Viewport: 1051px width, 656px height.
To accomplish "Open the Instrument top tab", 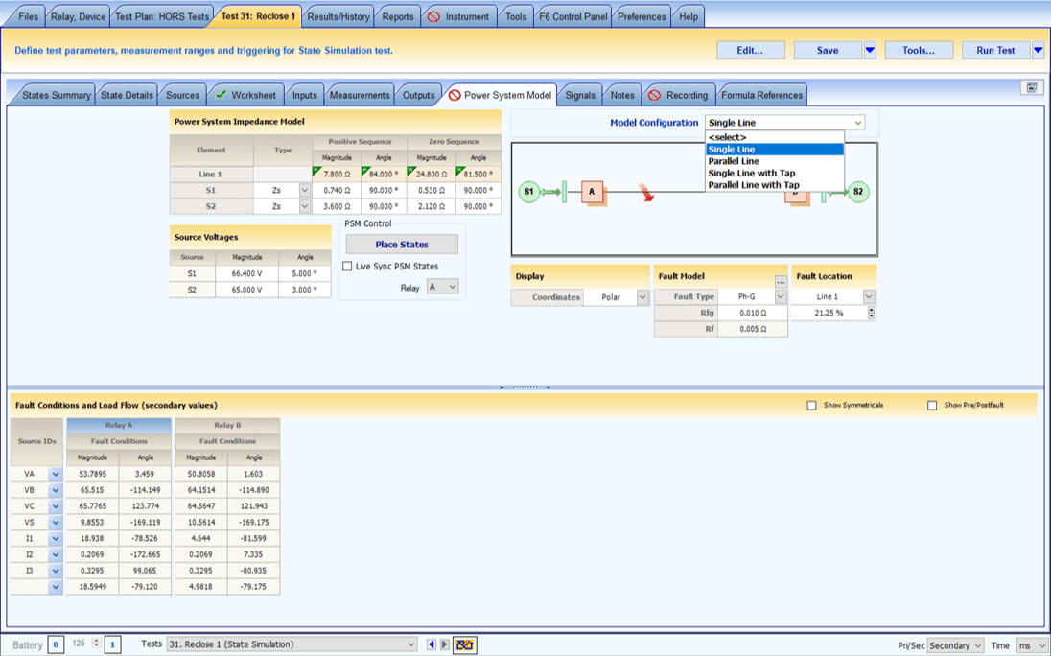I will [x=459, y=16].
